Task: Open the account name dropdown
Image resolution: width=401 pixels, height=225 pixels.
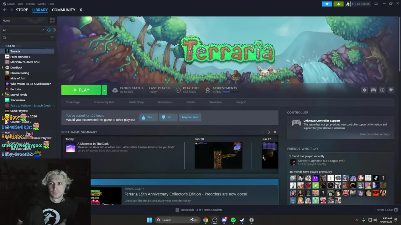Action: pos(361,4)
